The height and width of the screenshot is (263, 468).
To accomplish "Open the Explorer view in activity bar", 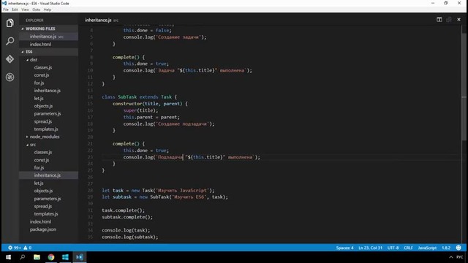I will 10,23.
